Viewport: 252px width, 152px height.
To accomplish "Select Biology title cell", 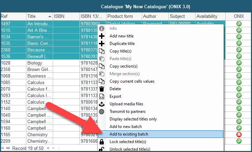I will tap(39, 63).
